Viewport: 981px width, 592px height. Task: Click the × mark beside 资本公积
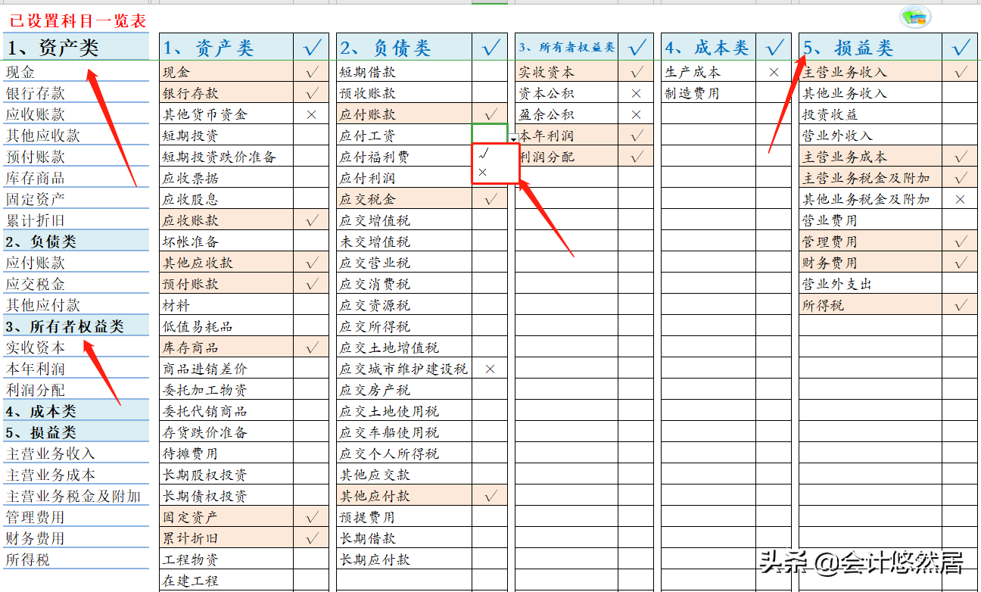point(637,93)
